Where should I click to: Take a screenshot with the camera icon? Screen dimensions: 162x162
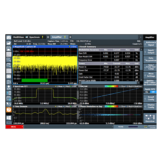9,38
